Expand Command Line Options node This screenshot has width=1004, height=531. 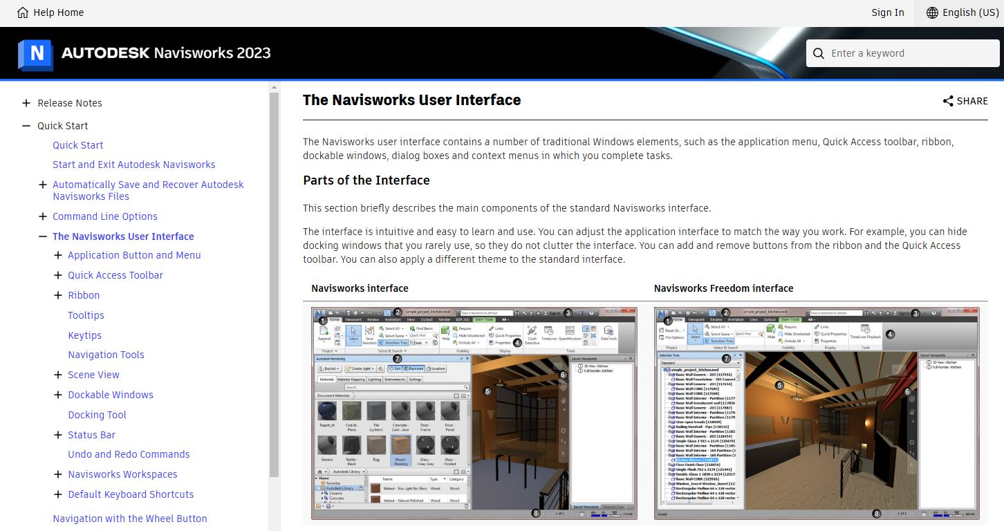tap(43, 216)
